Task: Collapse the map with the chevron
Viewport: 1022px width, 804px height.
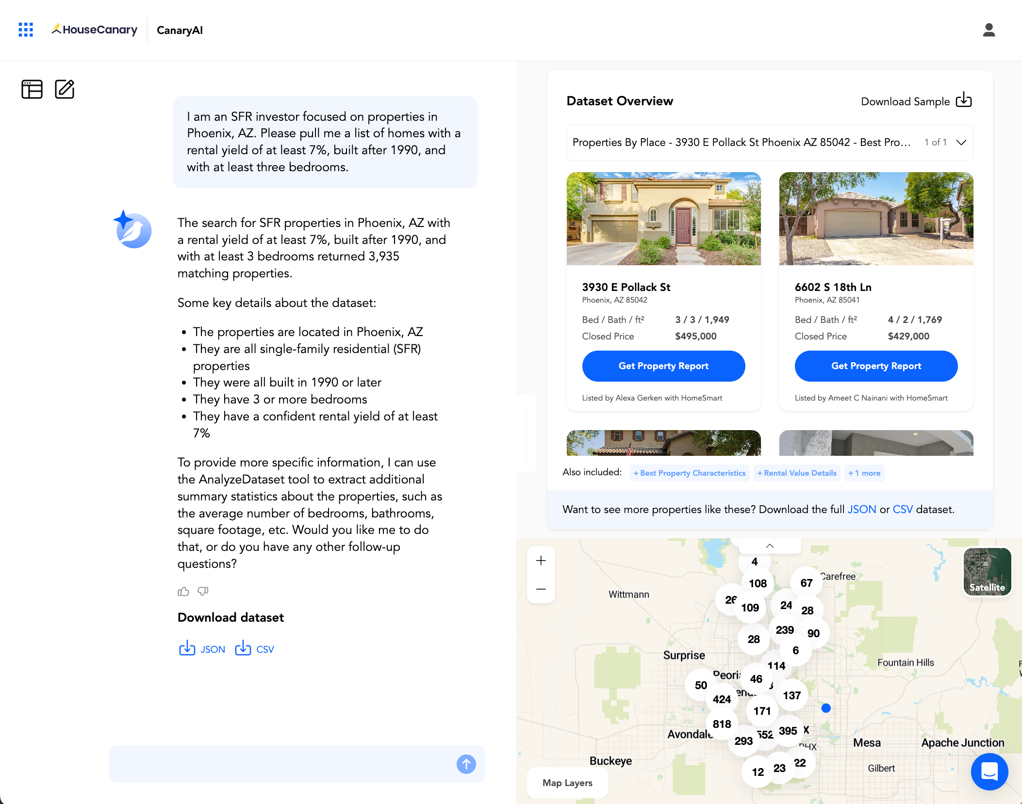Action: click(769, 545)
